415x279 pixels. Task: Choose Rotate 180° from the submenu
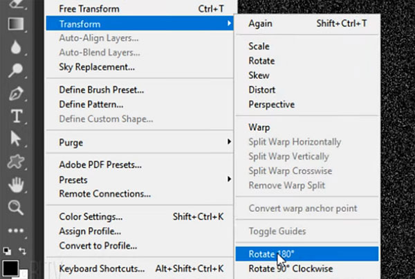pos(307,254)
